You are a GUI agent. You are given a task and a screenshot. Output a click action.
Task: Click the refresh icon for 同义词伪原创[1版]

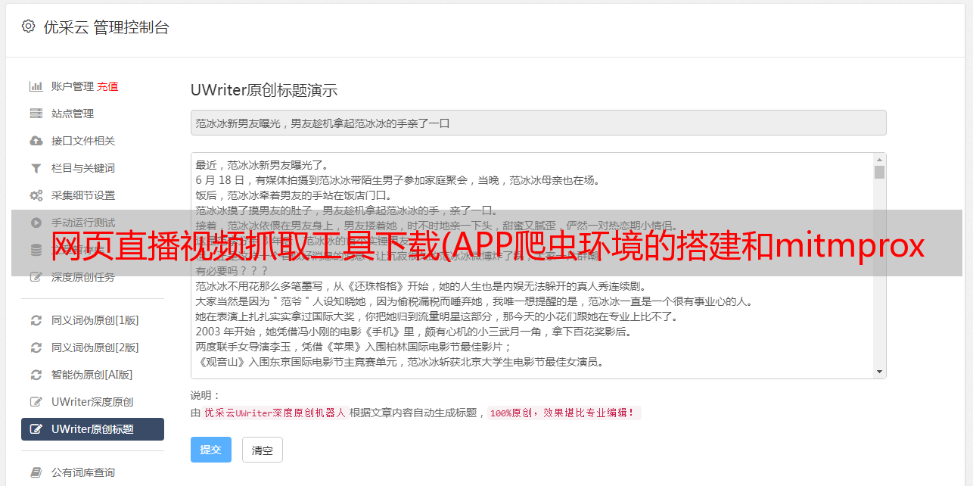tap(36, 320)
